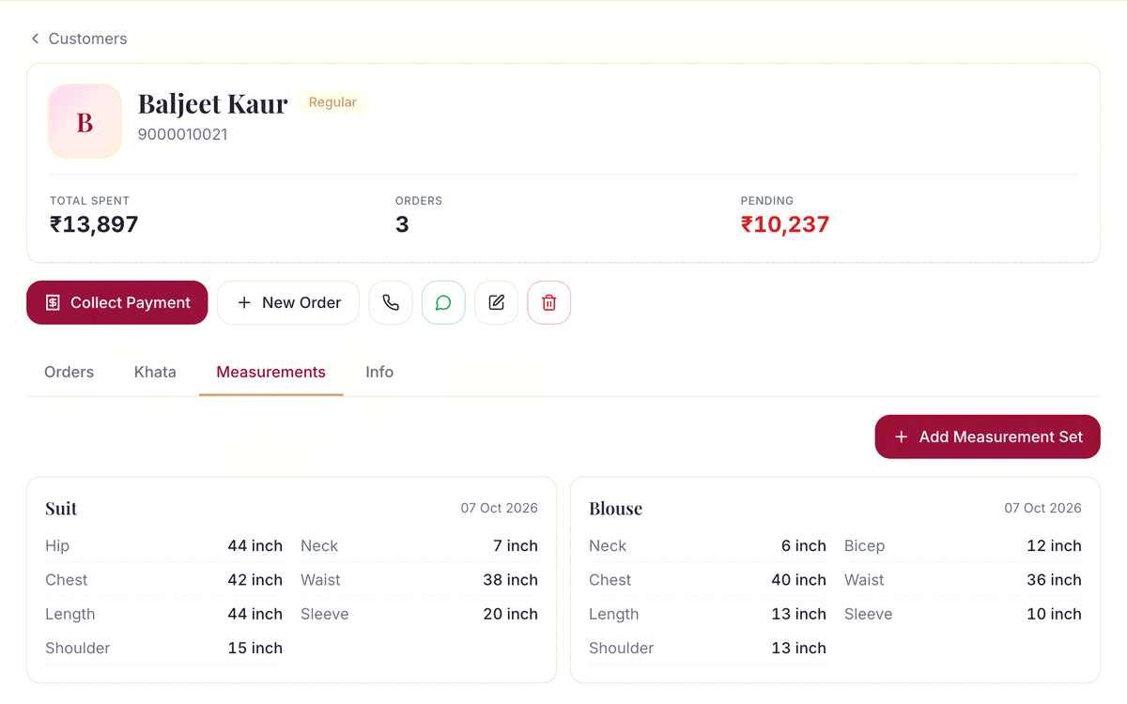Click Blouse Shoulder value 13 inch
Image resolution: width=1127 pixels, height=704 pixels.
point(799,648)
